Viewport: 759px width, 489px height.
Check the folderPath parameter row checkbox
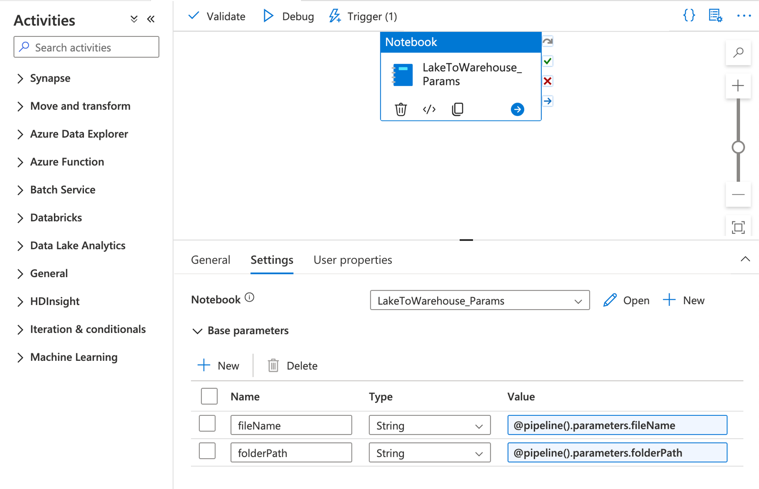click(207, 451)
